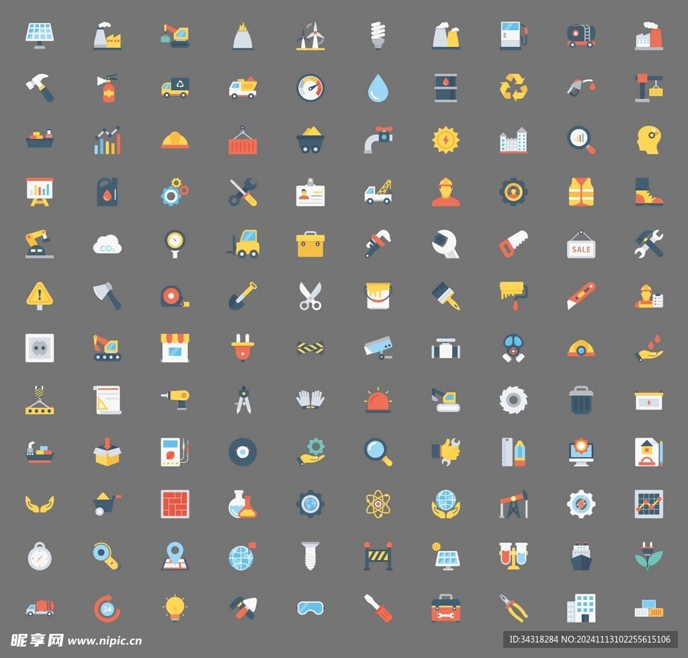Click the yellow forklift icon
The image size is (688, 658).
click(243, 244)
